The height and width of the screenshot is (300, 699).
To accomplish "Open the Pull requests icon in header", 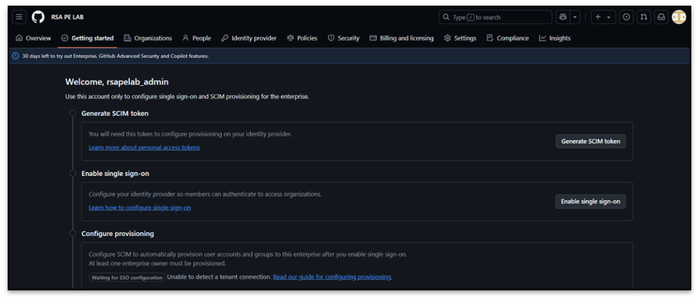I will (x=644, y=17).
